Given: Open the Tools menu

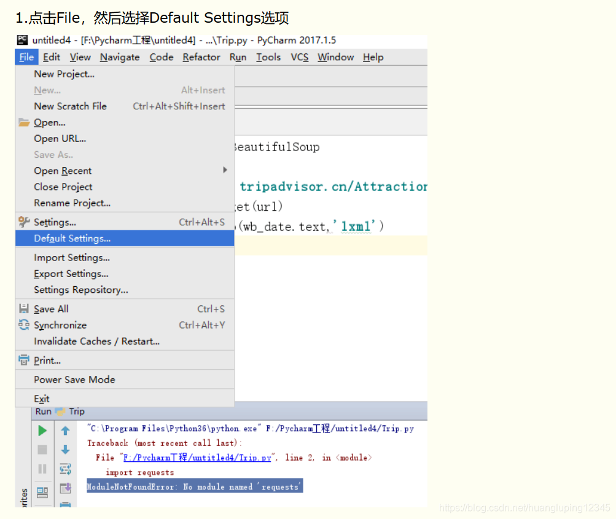Looking at the screenshot, I should tap(269, 57).
